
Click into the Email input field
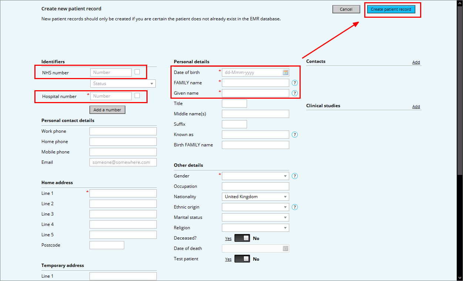point(123,162)
